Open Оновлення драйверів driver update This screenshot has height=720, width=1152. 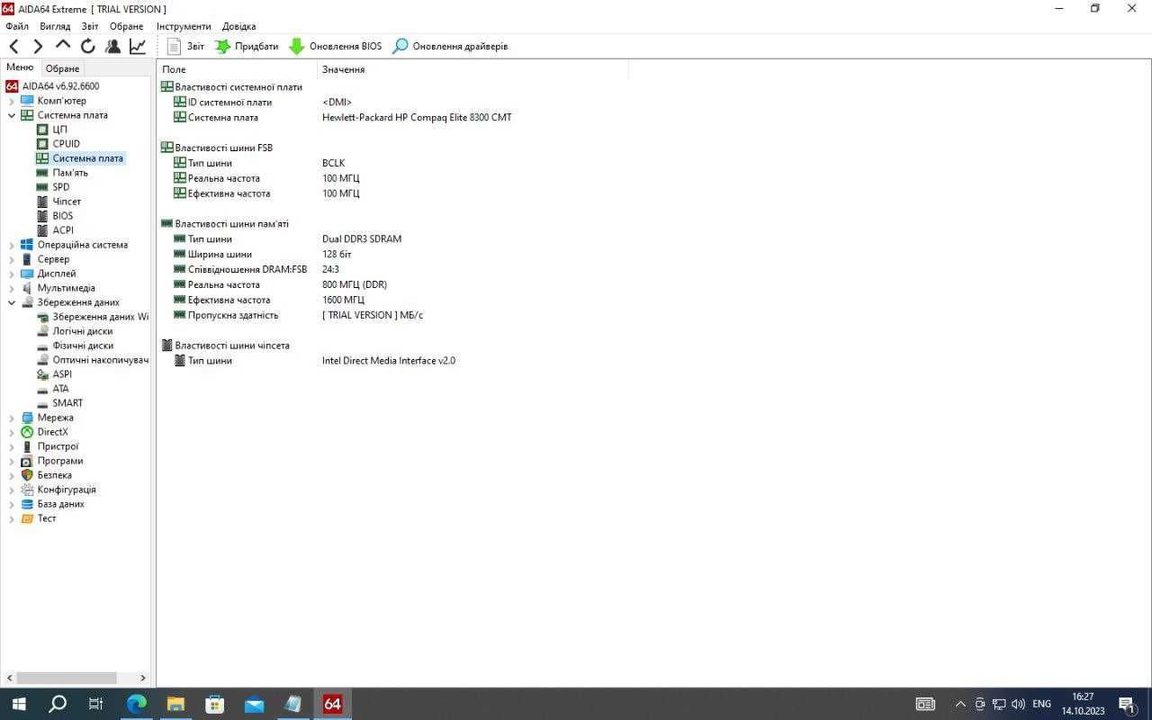(x=450, y=46)
